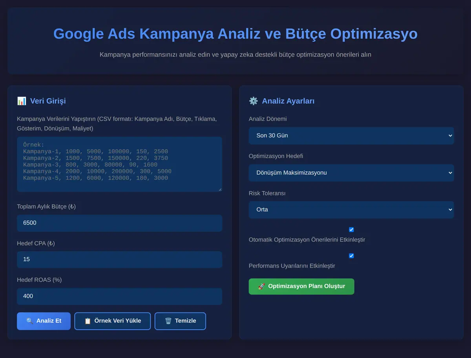Click the label Performans Uyarılarını Etkinleştir

[292, 266]
